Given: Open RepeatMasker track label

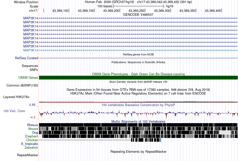Looking at the screenshot, I should coord(28,155).
